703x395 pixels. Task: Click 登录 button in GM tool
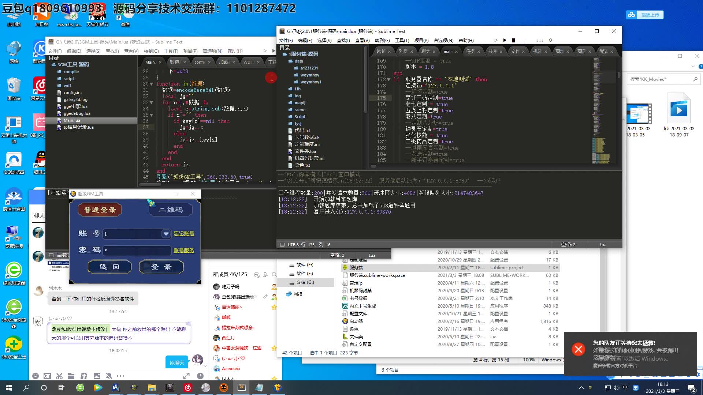161,267
